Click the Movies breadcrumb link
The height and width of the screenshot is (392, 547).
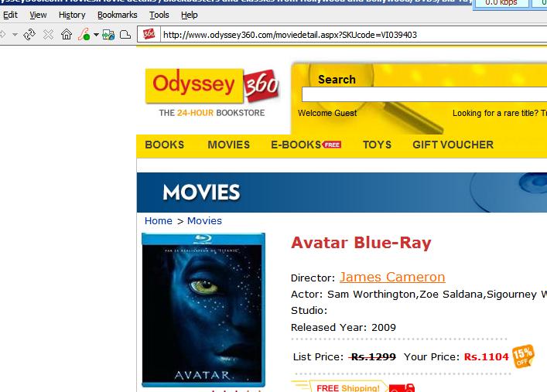[204, 221]
